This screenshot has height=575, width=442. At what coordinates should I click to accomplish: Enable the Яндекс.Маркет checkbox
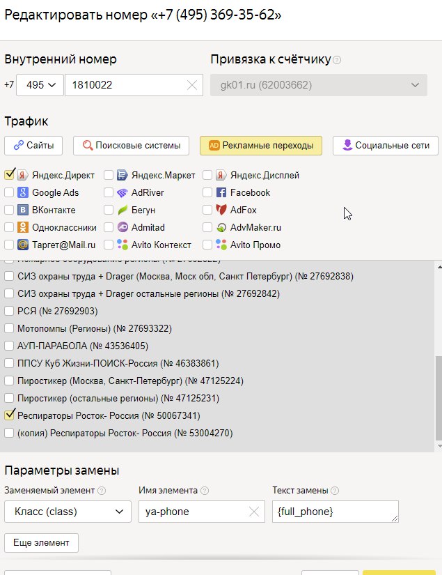[109, 175]
